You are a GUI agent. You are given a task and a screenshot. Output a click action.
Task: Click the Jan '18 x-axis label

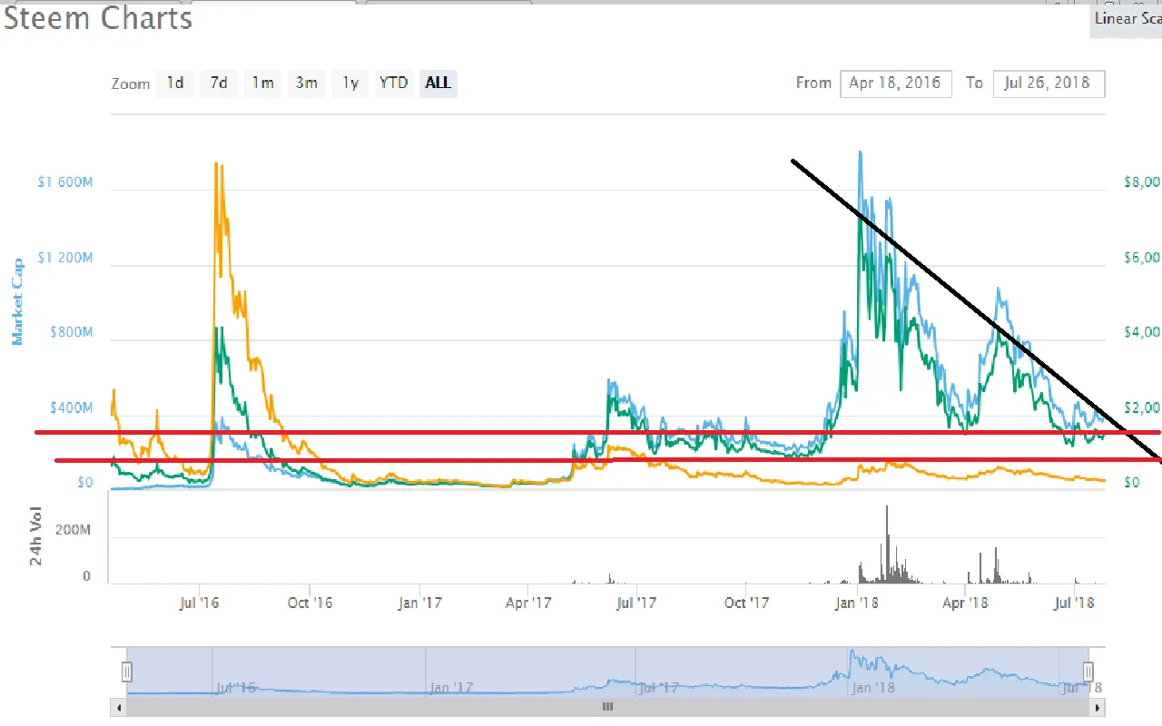click(857, 602)
